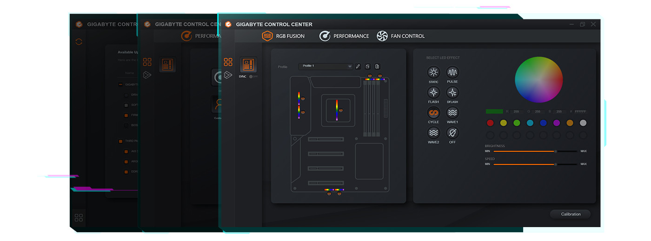The width and height of the screenshot is (651, 241).
Task: Click the center of the color wheel
Action: [538, 80]
